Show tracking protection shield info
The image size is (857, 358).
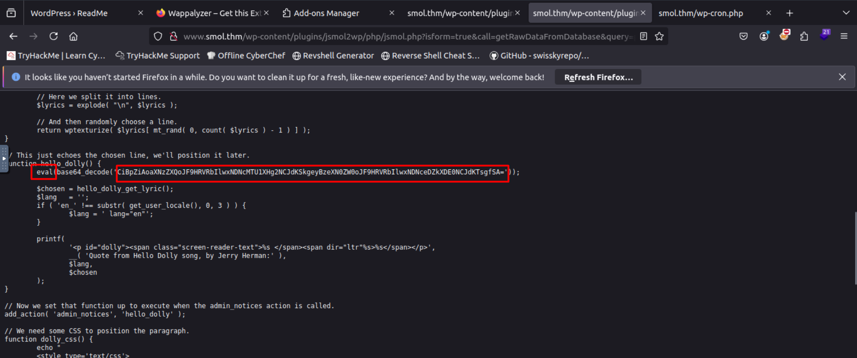[158, 37]
